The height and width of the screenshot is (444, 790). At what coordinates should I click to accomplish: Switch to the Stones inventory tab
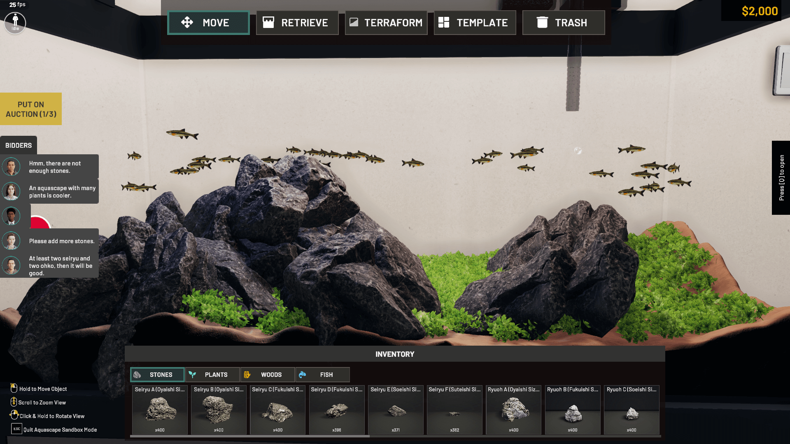coord(157,374)
